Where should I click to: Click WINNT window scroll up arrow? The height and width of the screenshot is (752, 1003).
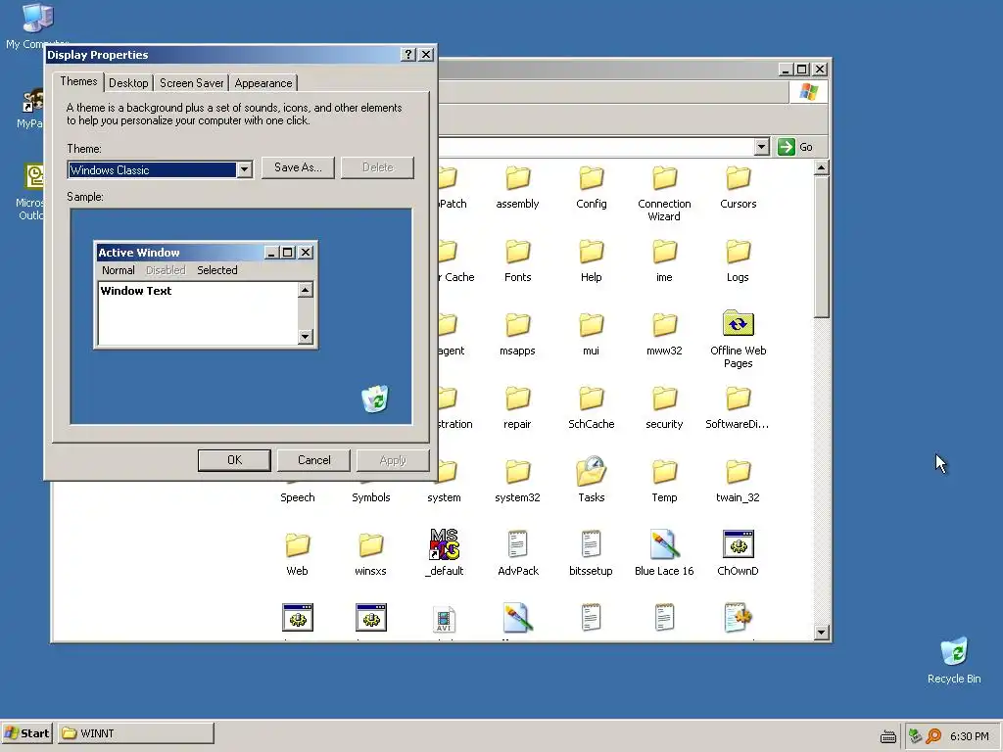(x=822, y=167)
